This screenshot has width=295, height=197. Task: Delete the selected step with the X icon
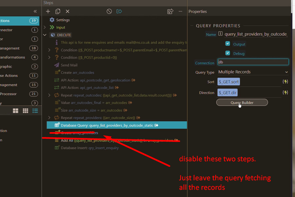pyautogui.click(x=67, y=11)
